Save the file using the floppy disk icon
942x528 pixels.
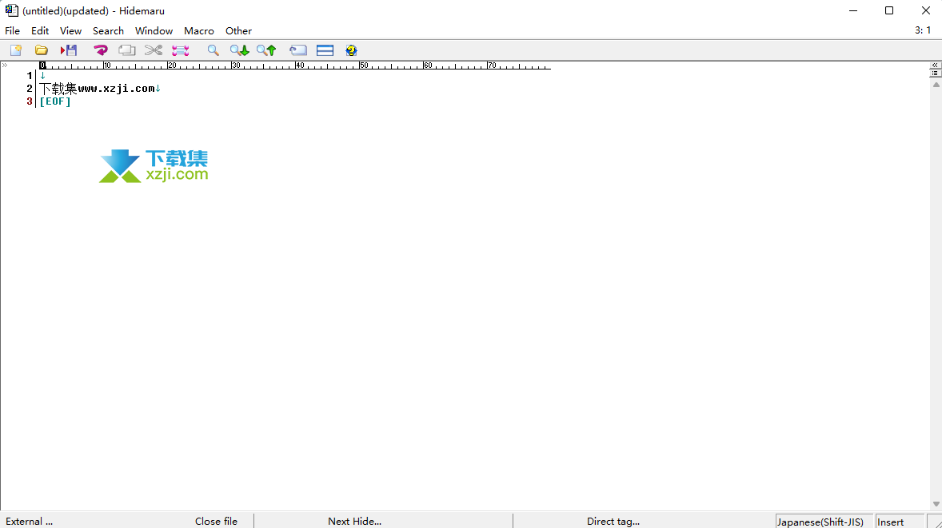pyautogui.click(x=69, y=50)
